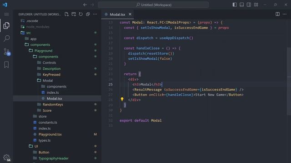Screen dimensions: 291x163
Task: Expand the store folder
Action: point(42,116)
